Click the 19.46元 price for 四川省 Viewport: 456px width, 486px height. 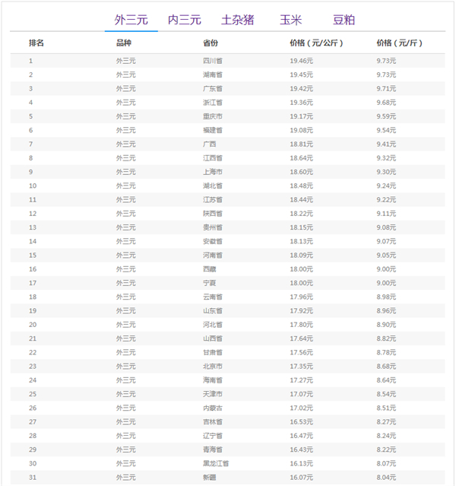tap(301, 61)
